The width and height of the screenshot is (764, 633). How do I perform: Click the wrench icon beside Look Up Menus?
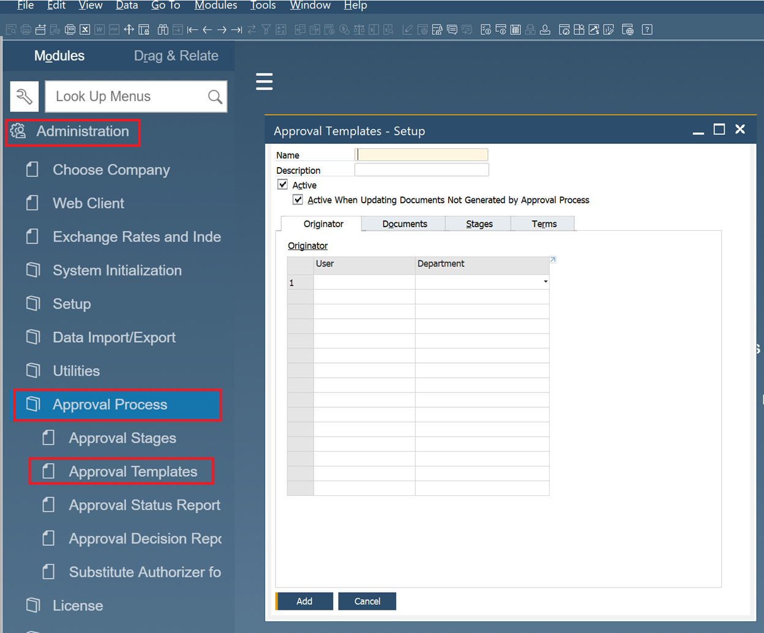(24, 96)
